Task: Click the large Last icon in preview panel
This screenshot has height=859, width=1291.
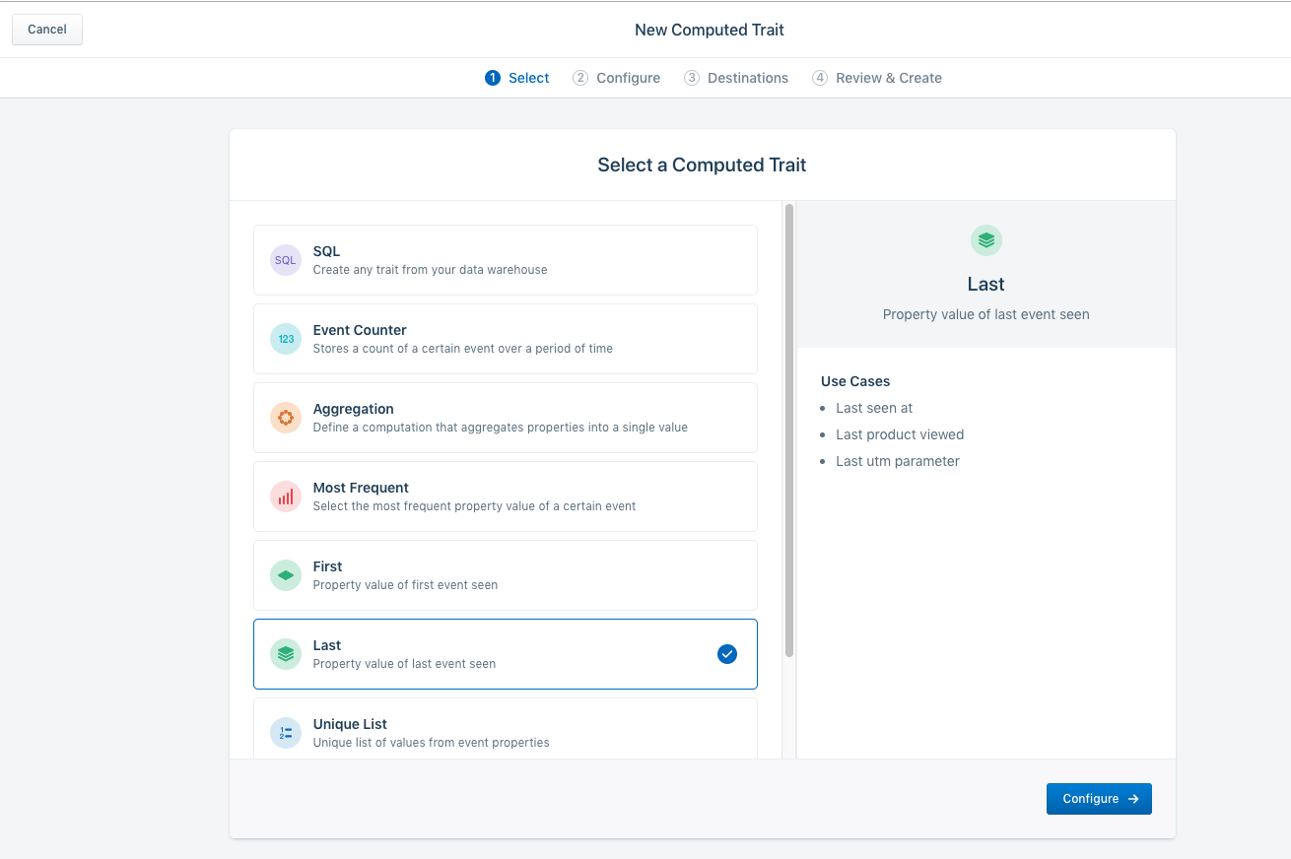Action: 985,240
